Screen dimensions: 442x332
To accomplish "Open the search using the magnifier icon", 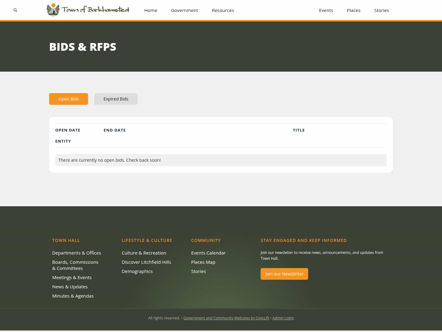I will [15, 10].
